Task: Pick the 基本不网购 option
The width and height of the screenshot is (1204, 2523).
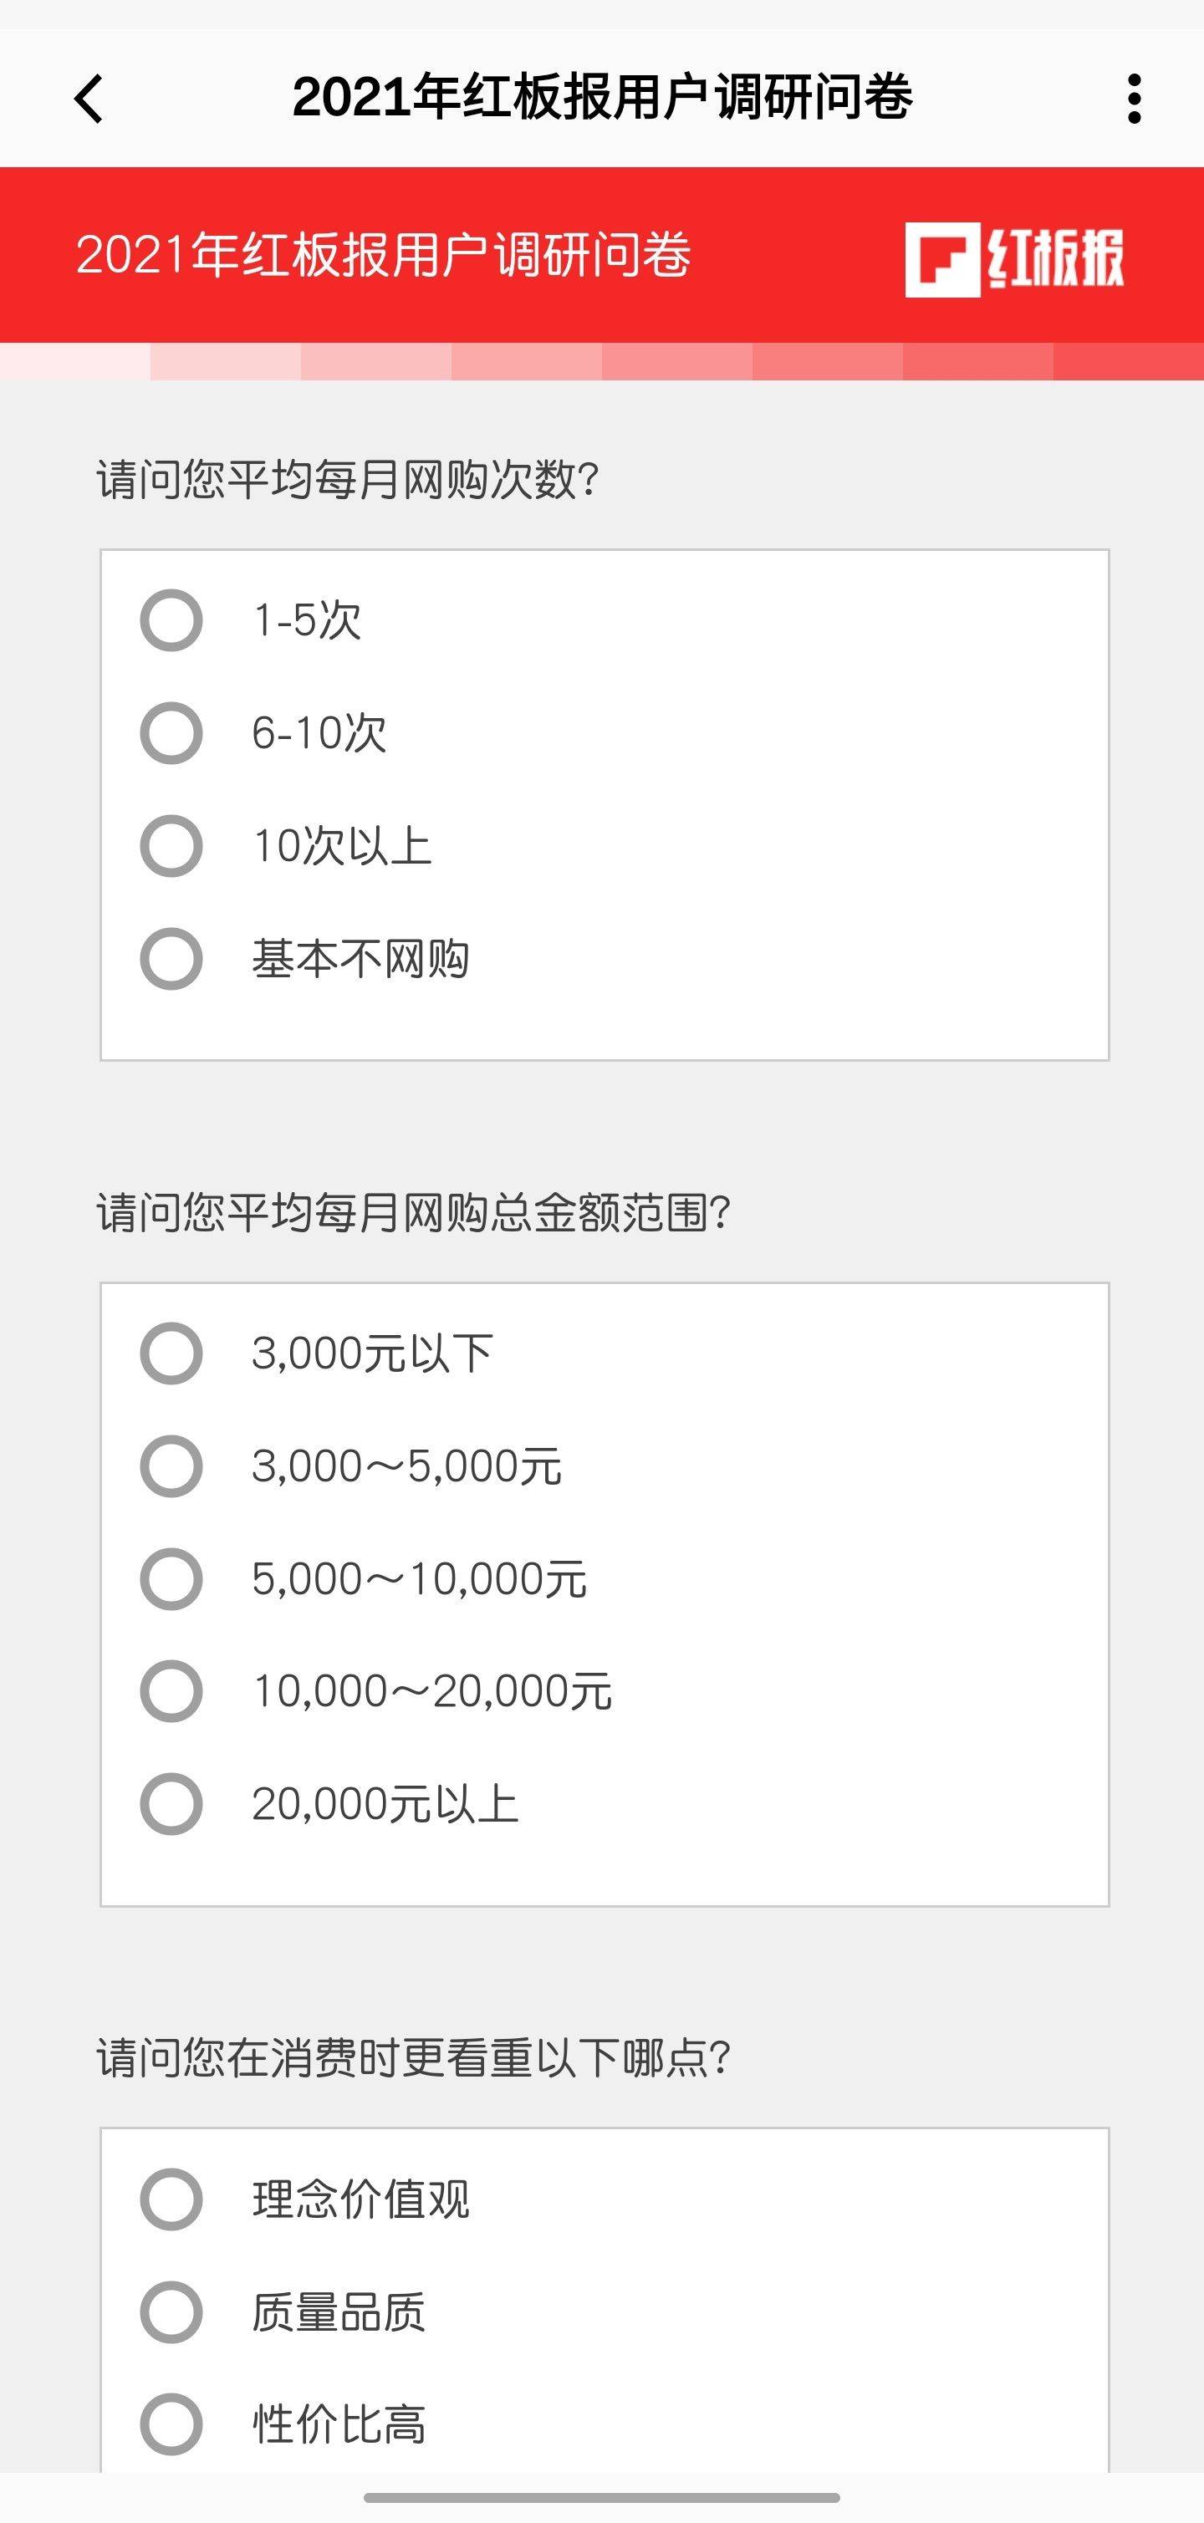Action: tap(171, 959)
